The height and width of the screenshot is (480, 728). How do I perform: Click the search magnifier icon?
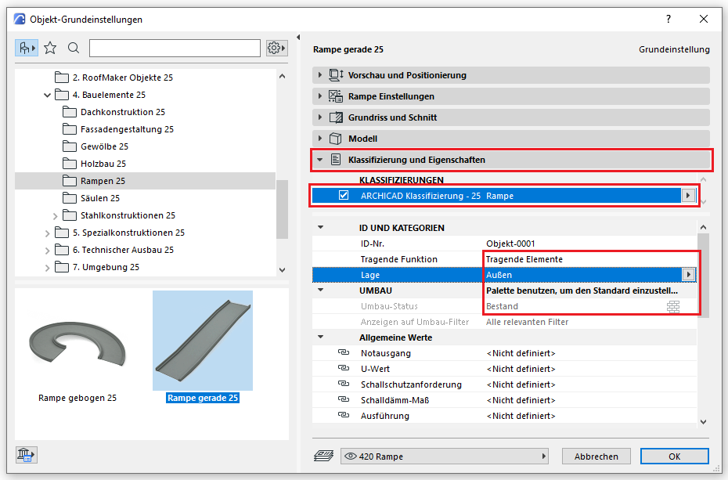[74, 48]
